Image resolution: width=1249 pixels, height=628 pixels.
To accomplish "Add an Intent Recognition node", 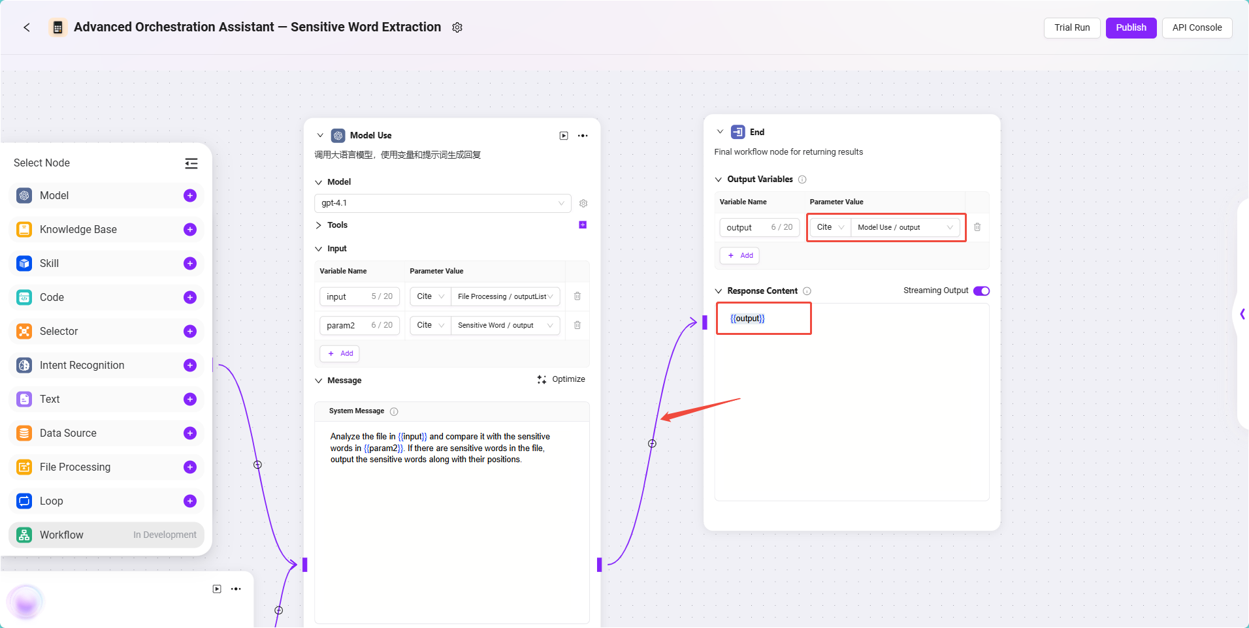I will (190, 366).
